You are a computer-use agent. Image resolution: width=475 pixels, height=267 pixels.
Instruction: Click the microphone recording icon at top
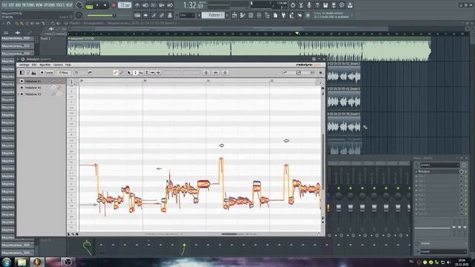[309, 5]
